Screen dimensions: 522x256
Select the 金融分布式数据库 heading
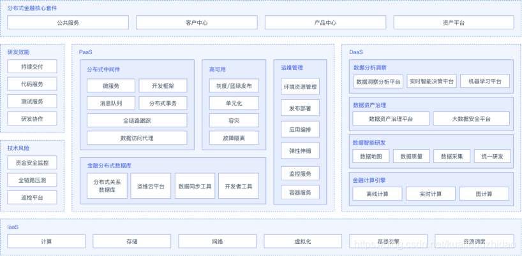coord(109,166)
